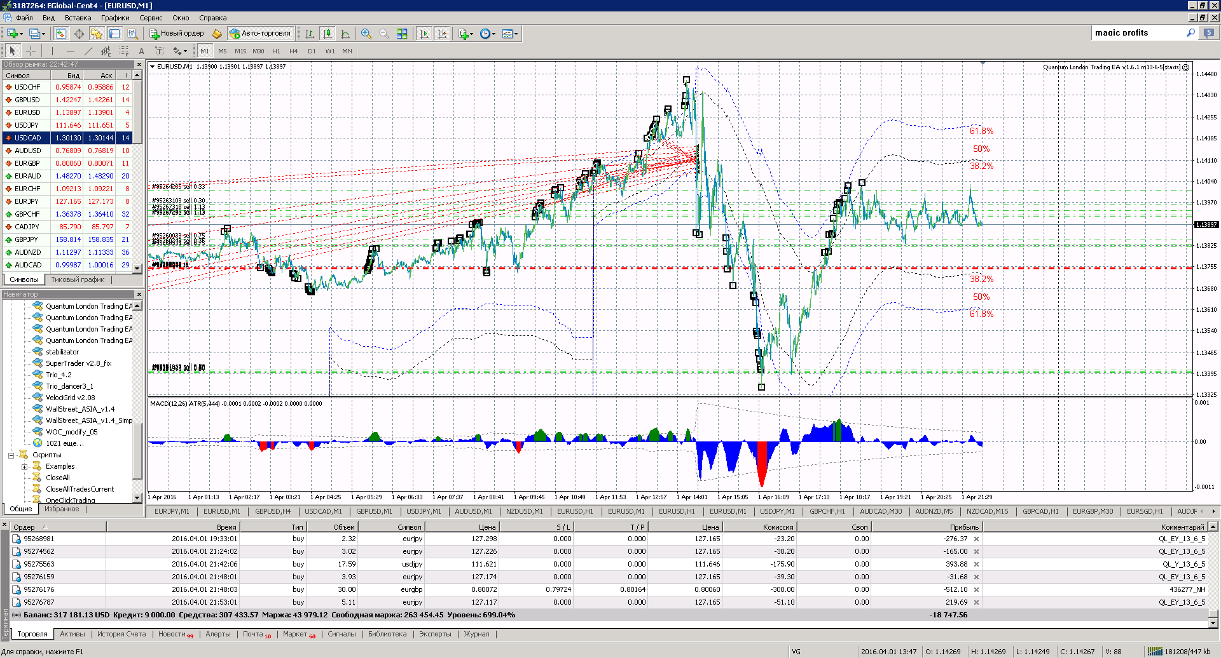Close order 95268981 with X

click(976, 539)
